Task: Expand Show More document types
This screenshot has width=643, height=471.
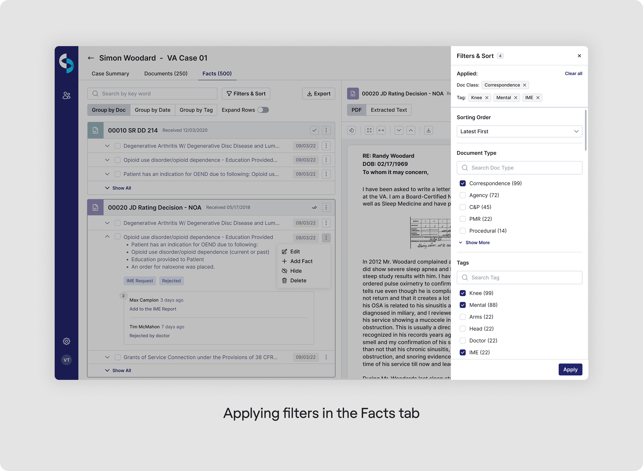Action: (x=474, y=243)
